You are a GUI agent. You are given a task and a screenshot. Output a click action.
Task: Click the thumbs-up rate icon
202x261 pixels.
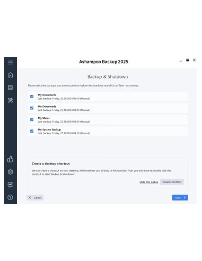10,159
